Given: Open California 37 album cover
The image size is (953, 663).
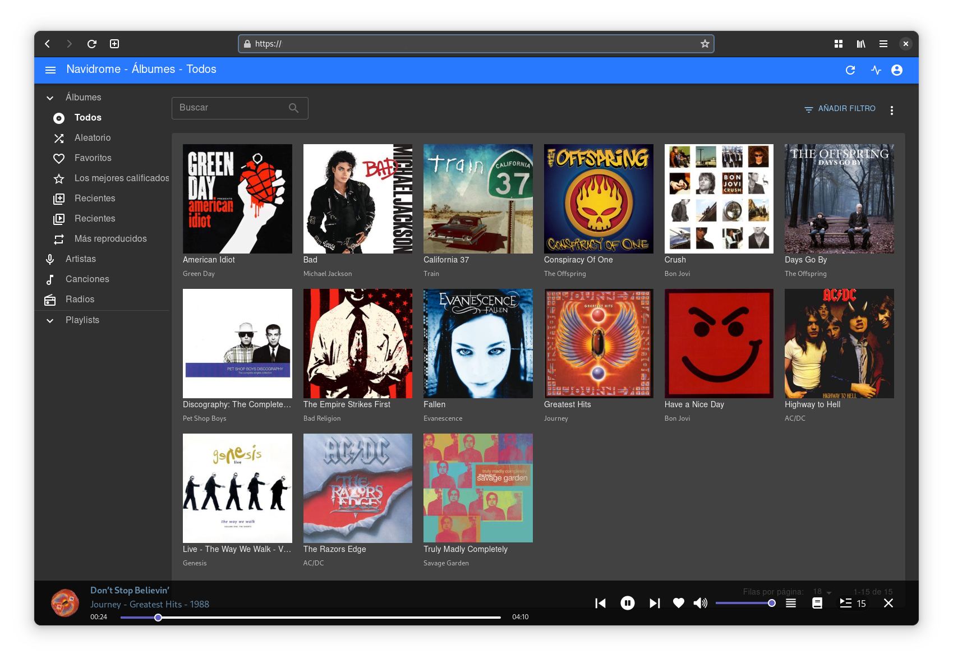Looking at the screenshot, I should [x=478, y=199].
